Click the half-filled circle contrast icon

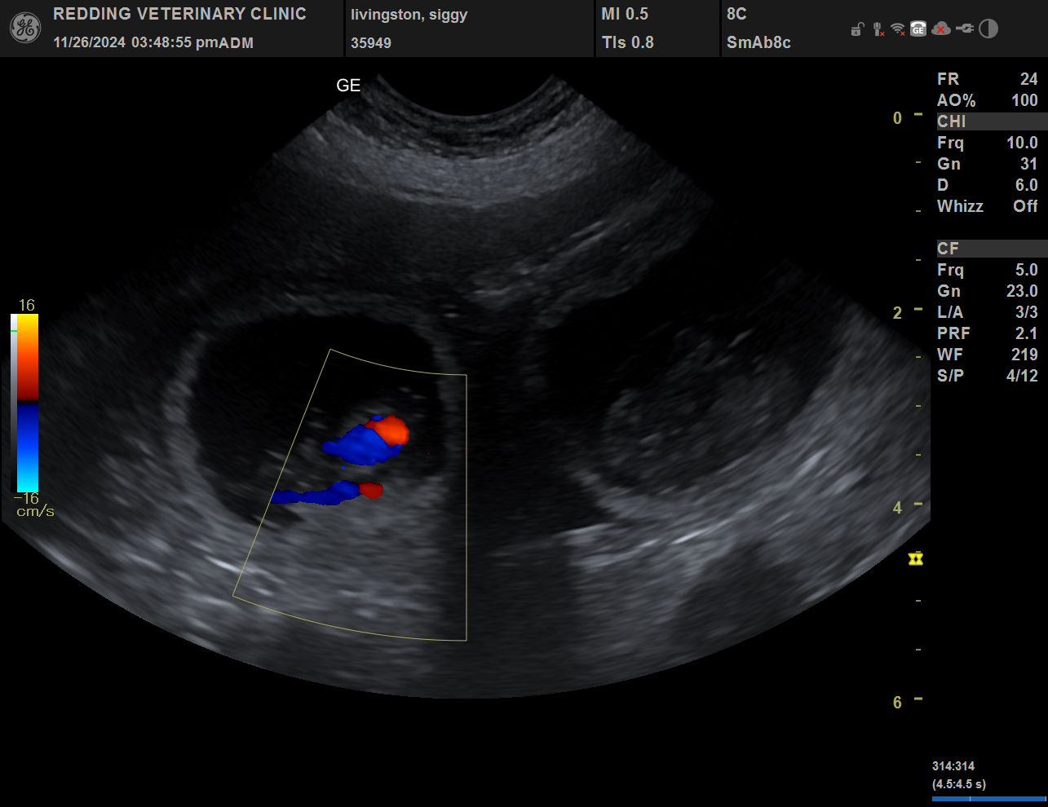pyautogui.click(x=988, y=29)
